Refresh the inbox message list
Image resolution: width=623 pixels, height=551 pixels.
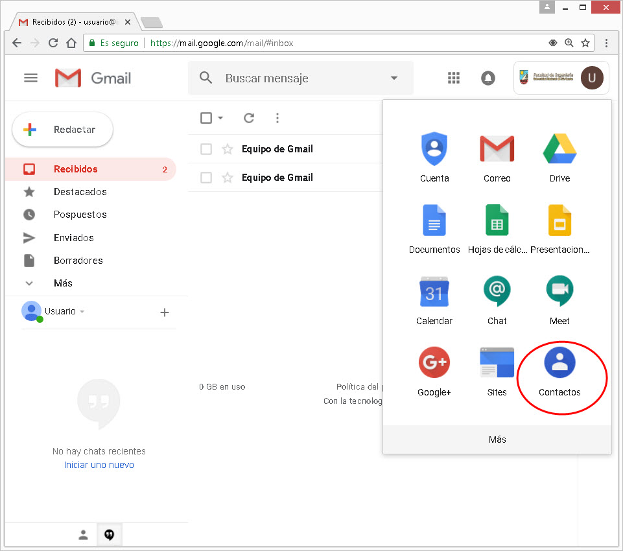[x=249, y=117]
